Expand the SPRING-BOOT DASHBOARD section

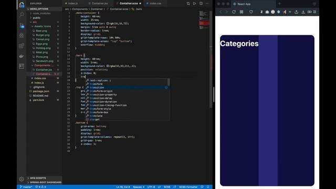point(44,182)
